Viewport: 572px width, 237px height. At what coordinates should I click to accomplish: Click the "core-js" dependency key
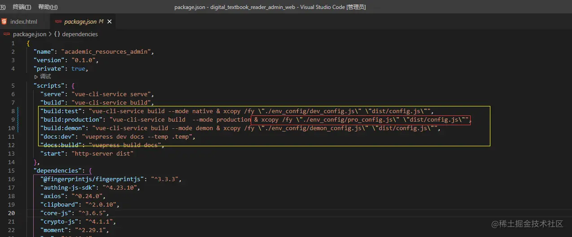click(56, 213)
